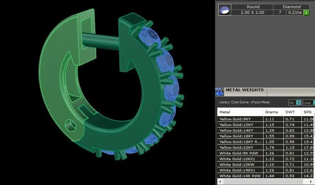Select the 'Yellow Gold:18KY' row

pos(265,136)
